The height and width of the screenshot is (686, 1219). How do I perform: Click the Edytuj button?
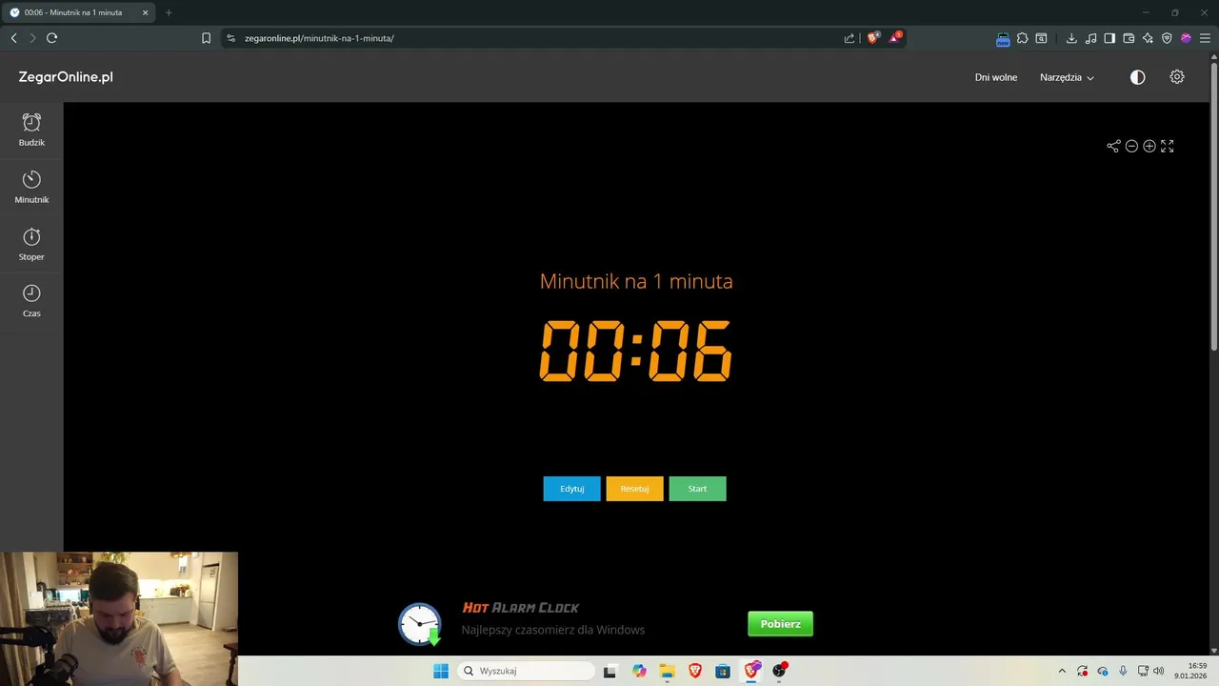point(571,489)
